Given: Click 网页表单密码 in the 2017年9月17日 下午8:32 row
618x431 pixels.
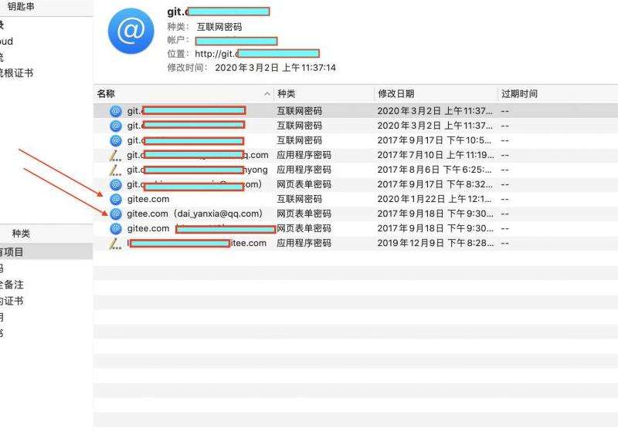Looking at the screenshot, I should pos(304,184).
